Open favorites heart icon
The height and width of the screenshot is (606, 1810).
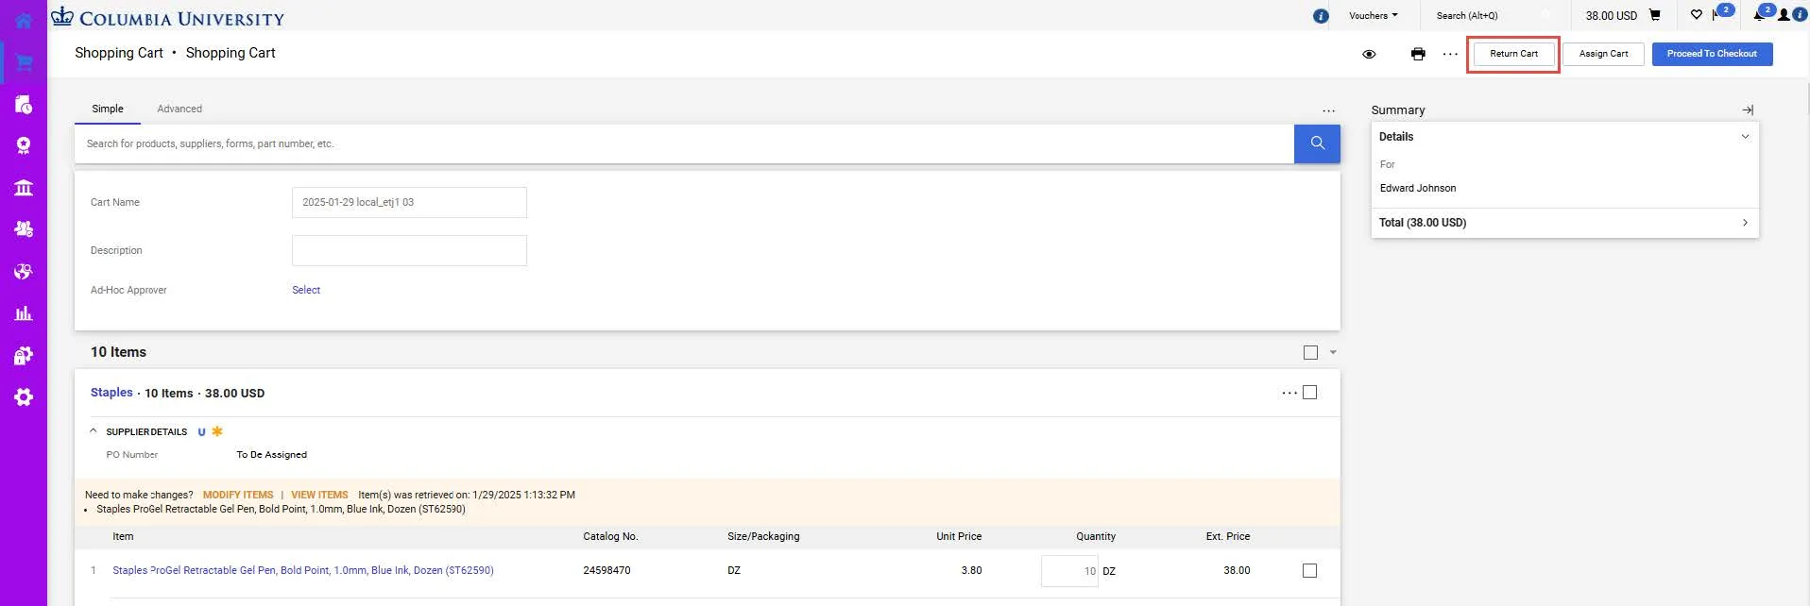pyautogui.click(x=1696, y=15)
